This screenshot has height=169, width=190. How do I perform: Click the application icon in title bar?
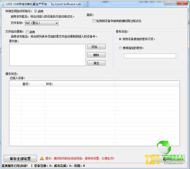(x=3, y=4)
